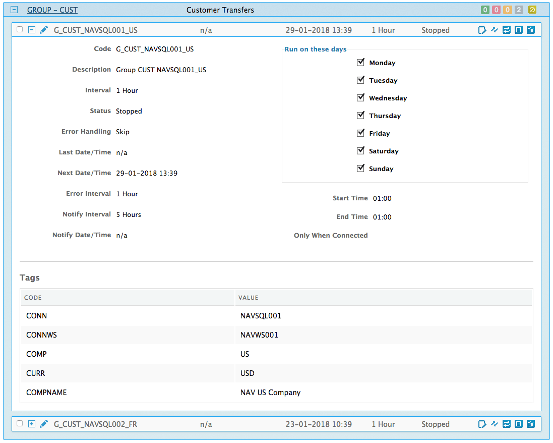Image resolution: width=553 pixels, height=443 pixels.
Task: Click the yellow disable icon in the header
Action: click(532, 10)
